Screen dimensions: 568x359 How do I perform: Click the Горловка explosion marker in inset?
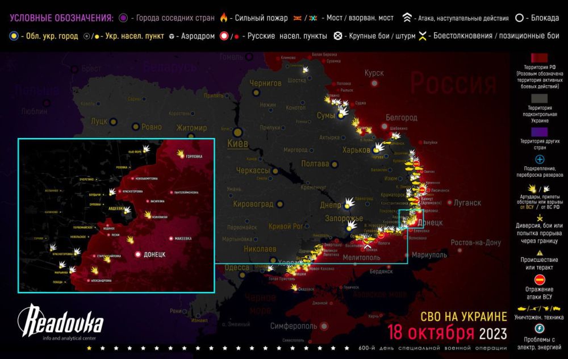click(x=181, y=153)
